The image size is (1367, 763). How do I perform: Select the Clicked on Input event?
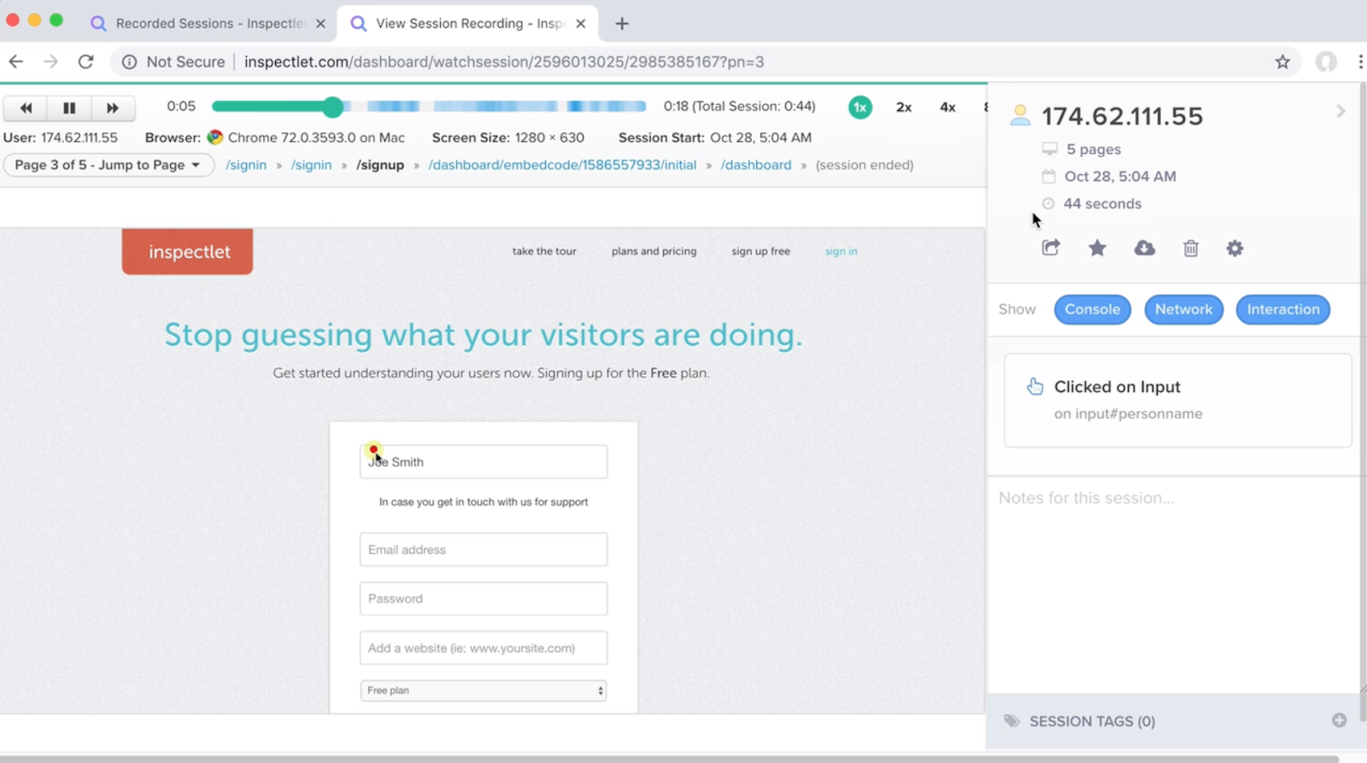click(1178, 400)
